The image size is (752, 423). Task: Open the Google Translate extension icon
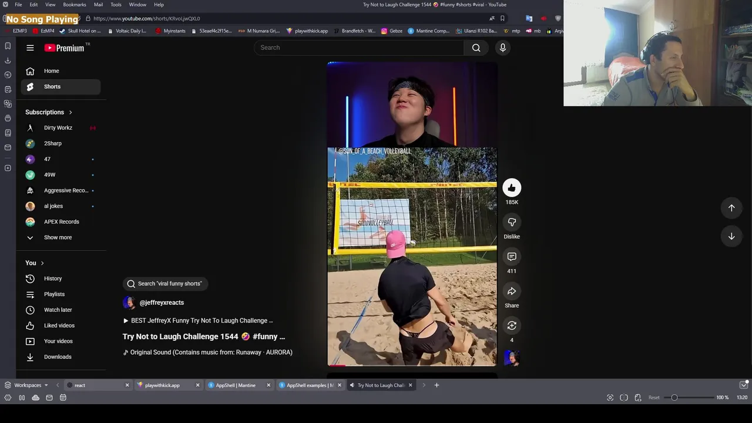click(x=529, y=18)
